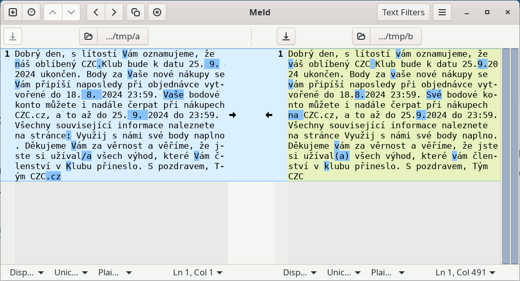The image size is (520, 281).
Task: Open right pane Plain text syntax dropdown
Action: coord(387,273)
